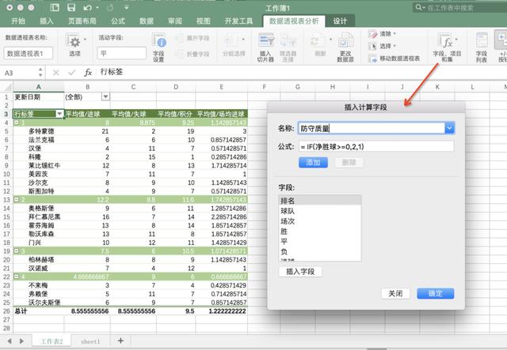507x350 pixels.
Task: Open Field Settings (字段设置)
Action: click(x=158, y=47)
